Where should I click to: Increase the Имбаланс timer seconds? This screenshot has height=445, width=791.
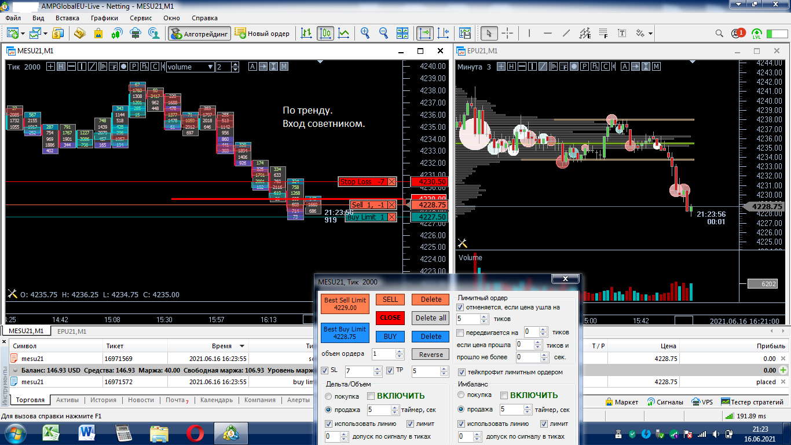click(528, 407)
